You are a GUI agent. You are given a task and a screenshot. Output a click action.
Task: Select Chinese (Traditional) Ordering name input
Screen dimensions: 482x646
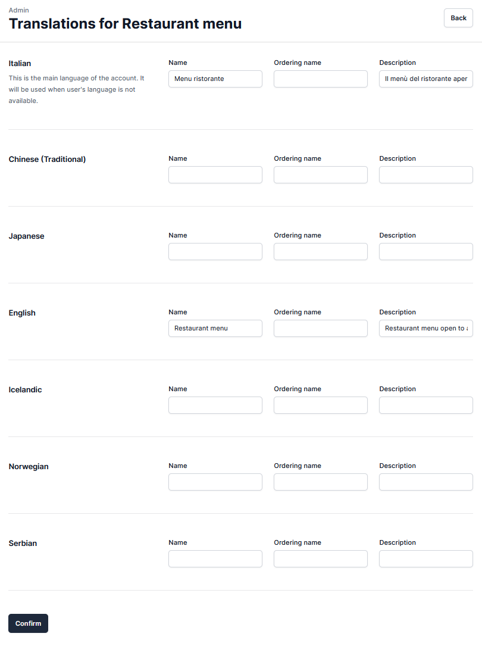pyautogui.click(x=321, y=175)
